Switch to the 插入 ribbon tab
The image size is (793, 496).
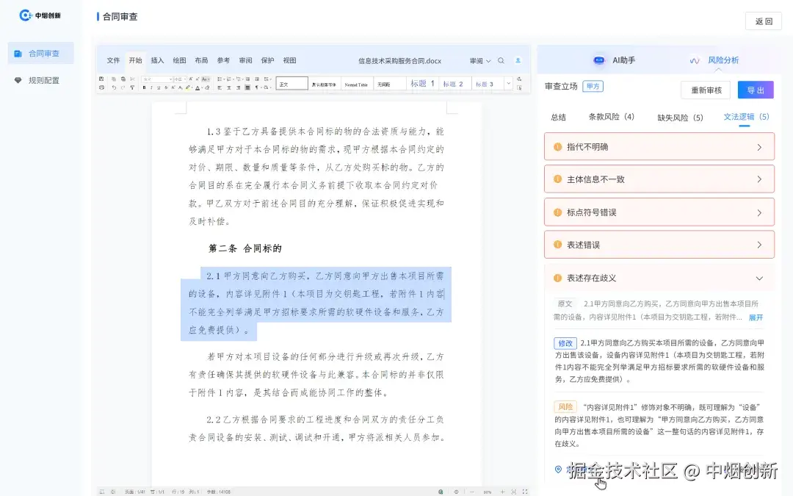156,61
